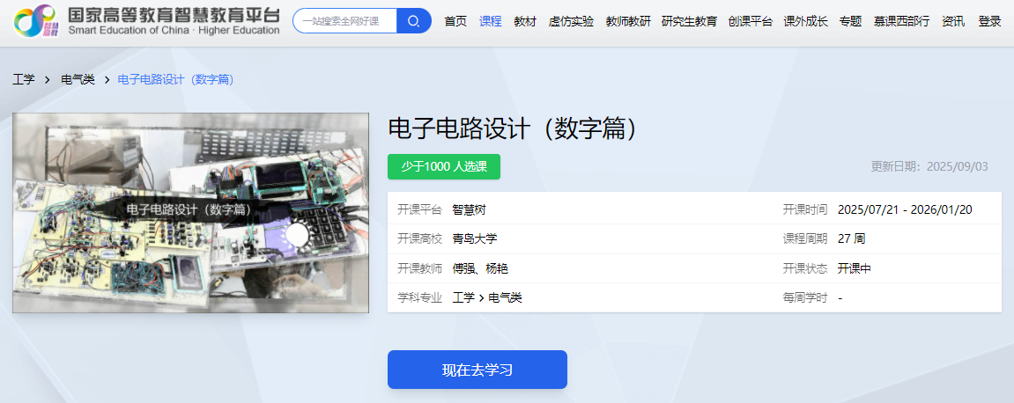Open 虚仿实验 from the top navigation

[571, 21]
